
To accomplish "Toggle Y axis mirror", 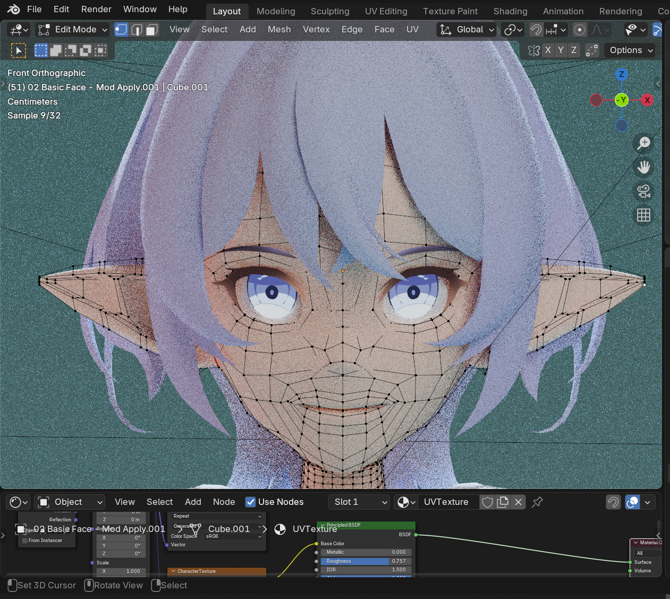I will point(561,50).
